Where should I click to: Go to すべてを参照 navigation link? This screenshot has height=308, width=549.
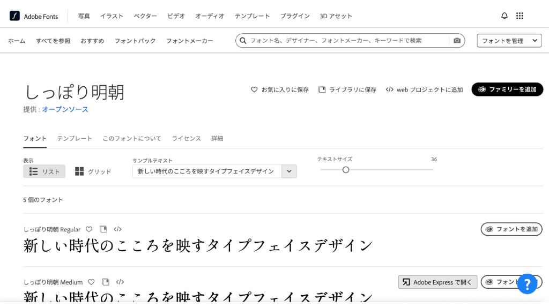53,41
